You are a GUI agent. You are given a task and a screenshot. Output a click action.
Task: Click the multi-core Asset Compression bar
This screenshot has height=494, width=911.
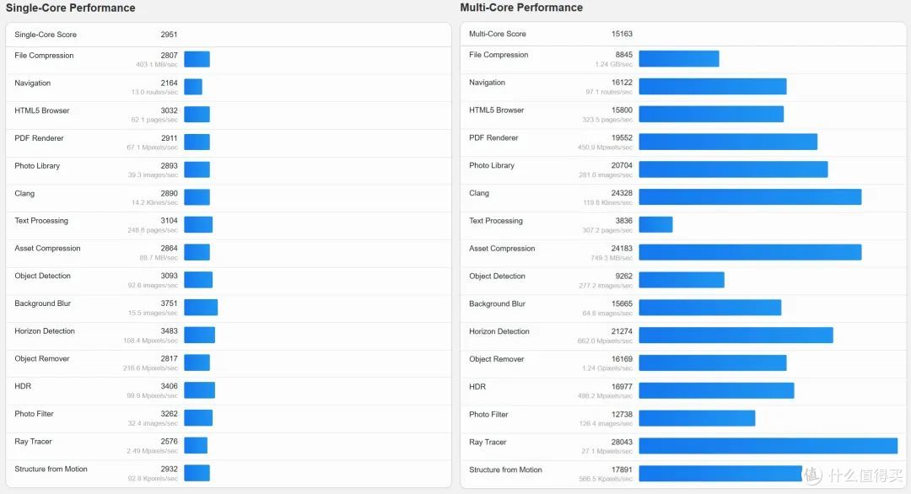750,252
